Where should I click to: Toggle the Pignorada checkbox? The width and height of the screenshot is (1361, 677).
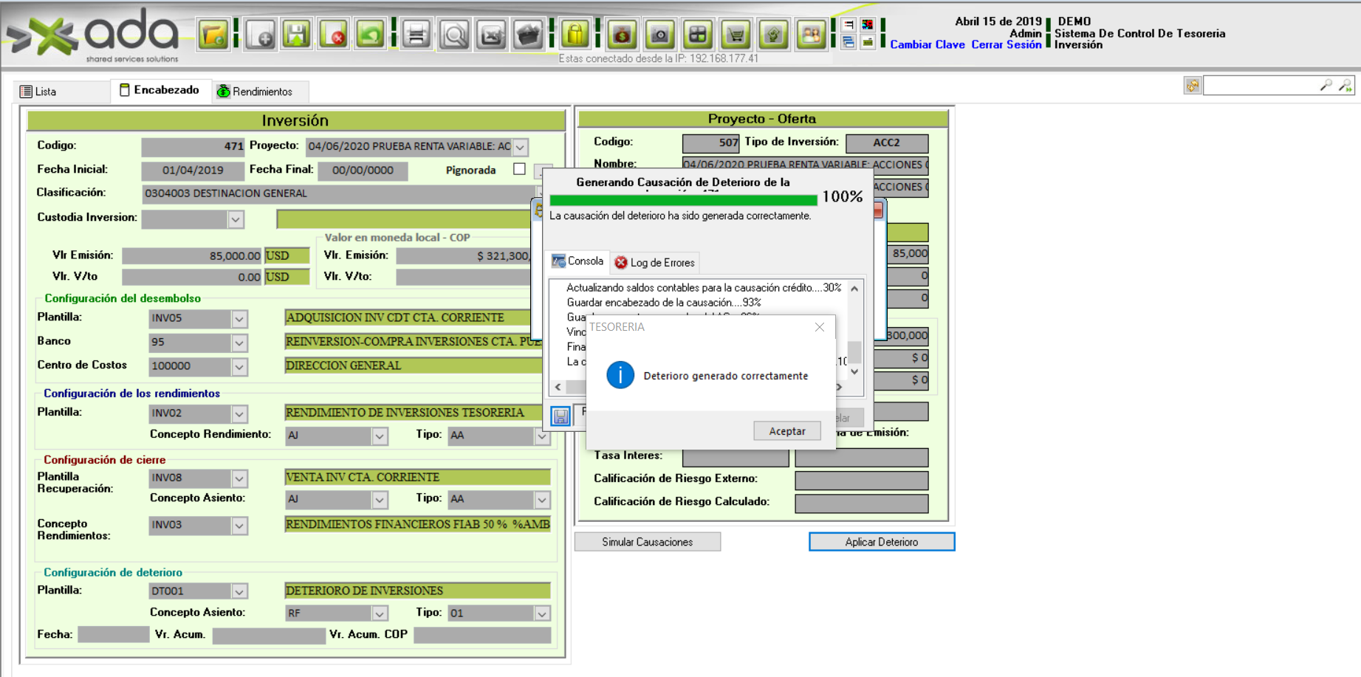pos(520,169)
